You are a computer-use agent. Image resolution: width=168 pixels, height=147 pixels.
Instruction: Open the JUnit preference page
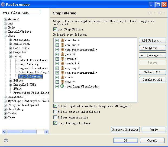[17, 89]
